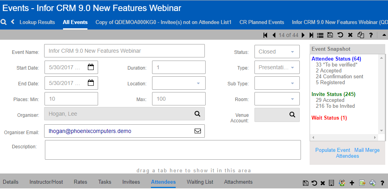The width and height of the screenshot is (388, 190).
Task: Look up a Venue Account with the magnifier
Action: (292, 114)
